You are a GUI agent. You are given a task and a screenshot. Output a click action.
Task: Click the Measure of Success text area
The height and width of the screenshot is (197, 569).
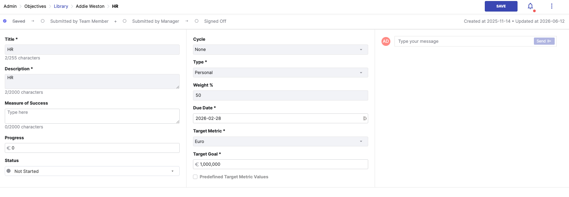[92, 116]
